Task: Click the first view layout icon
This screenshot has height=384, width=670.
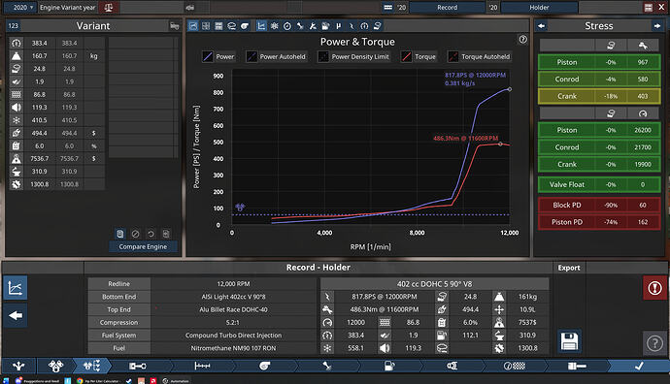Action: 193,26
